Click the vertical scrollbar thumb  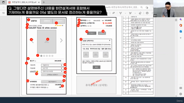click(x=176, y=20)
